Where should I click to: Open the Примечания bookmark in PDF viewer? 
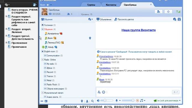tap(19, 47)
